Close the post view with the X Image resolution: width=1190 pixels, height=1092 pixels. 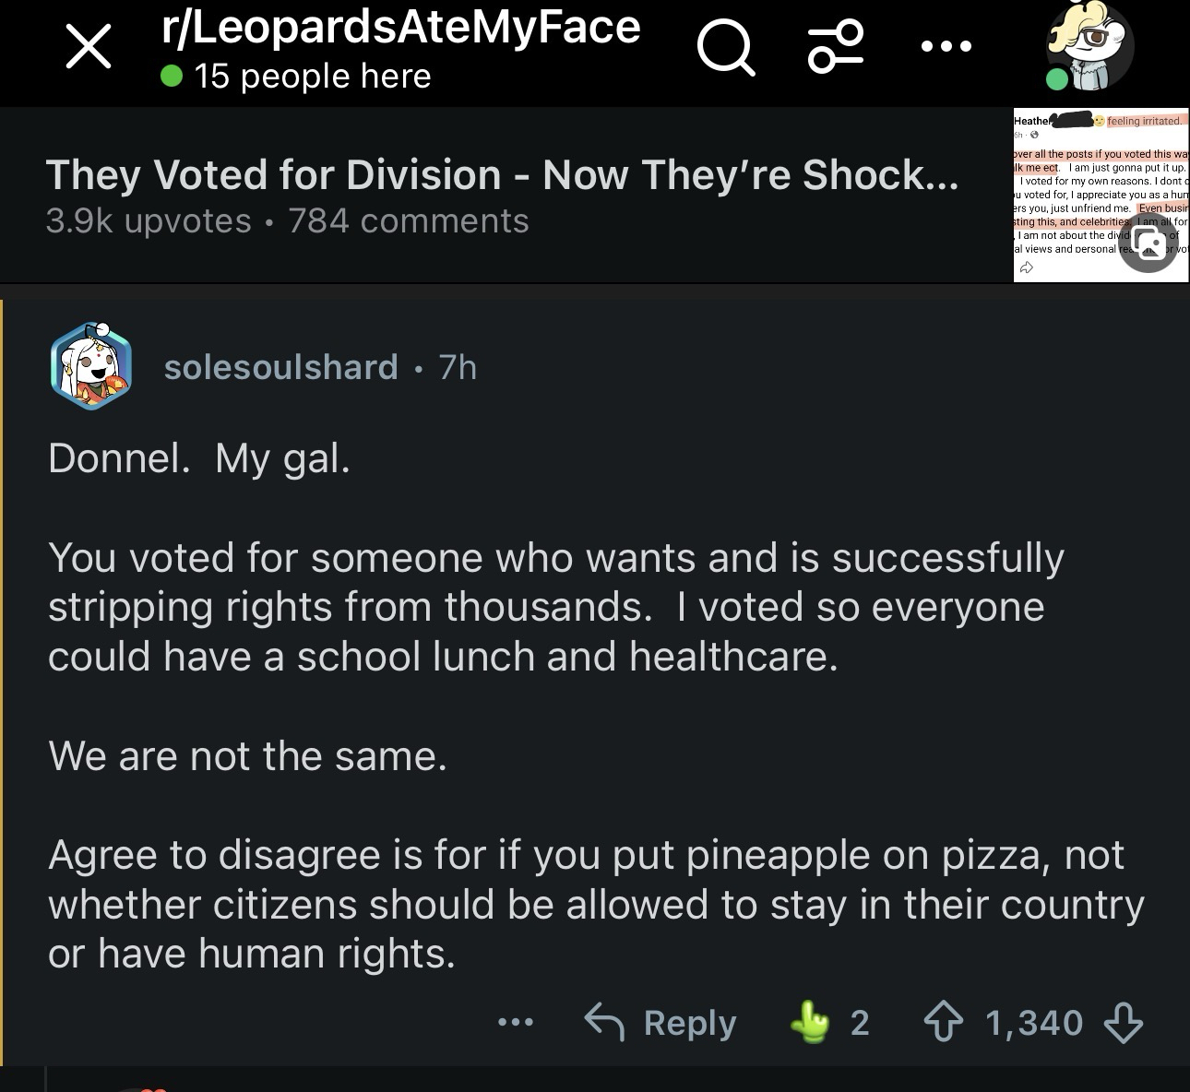point(89,47)
